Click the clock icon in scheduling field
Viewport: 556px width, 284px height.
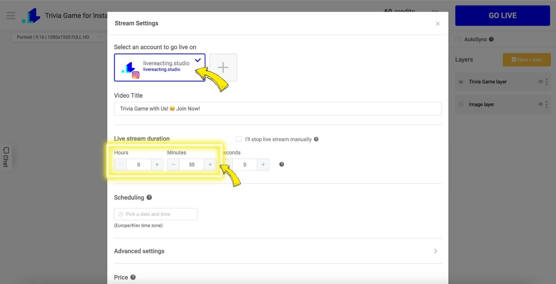(x=121, y=214)
